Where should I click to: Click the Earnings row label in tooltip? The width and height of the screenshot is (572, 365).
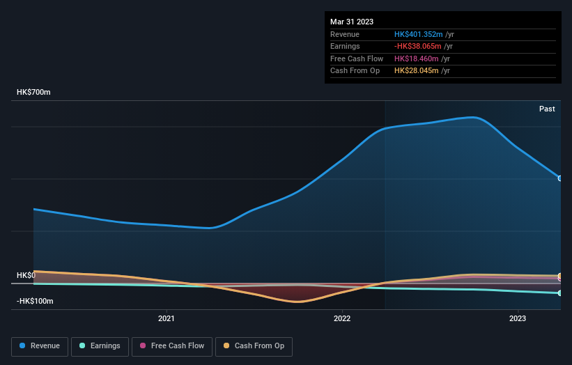[x=345, y=46]
